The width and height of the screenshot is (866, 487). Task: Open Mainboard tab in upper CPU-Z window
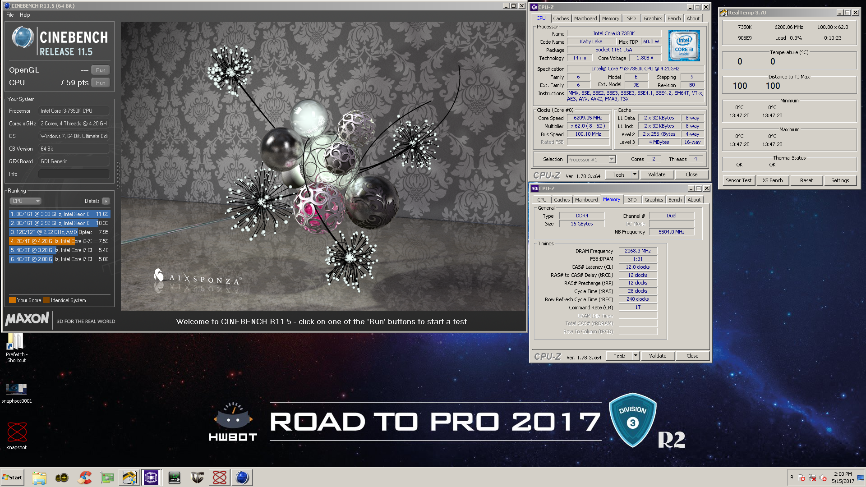pyautogui.click(x=585, y=18)
